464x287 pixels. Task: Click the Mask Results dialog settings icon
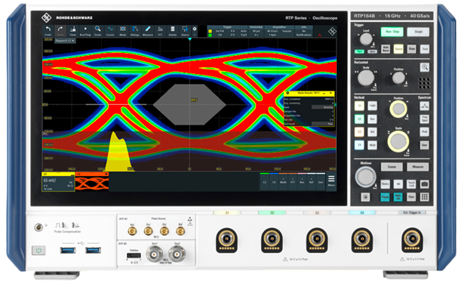click(x=287, y=93)
